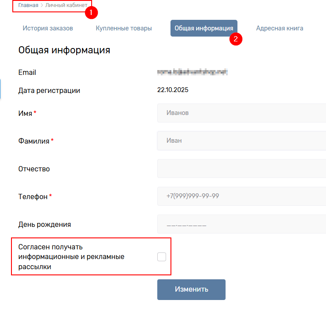
Task: Select the empty Отчество field
Action: (241, 168)
